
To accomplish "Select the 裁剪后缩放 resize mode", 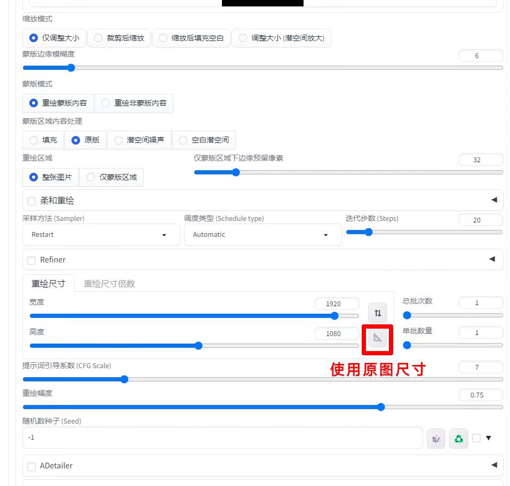I will point(119,38).
